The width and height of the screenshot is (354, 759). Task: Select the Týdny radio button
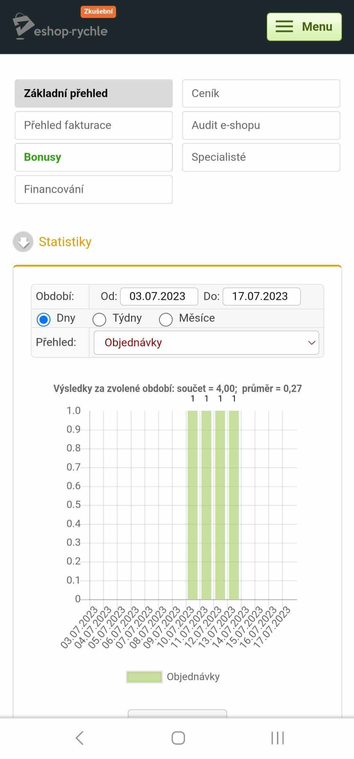[99, 319]
